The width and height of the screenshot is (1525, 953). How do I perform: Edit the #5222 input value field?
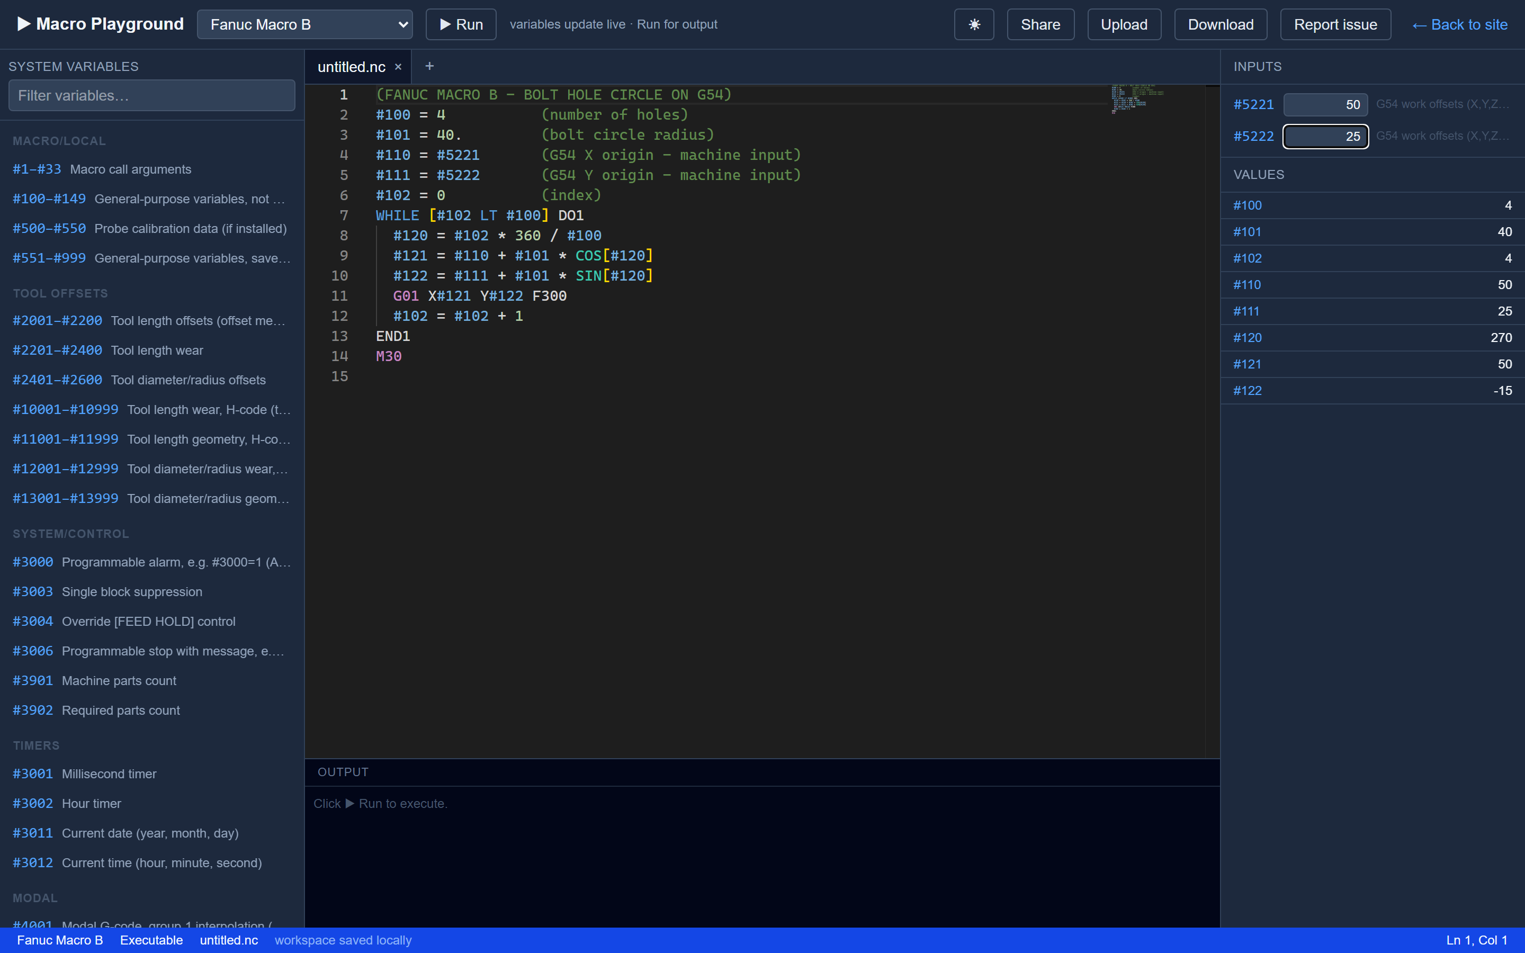pyautogui.click(x=1325, y=136)
